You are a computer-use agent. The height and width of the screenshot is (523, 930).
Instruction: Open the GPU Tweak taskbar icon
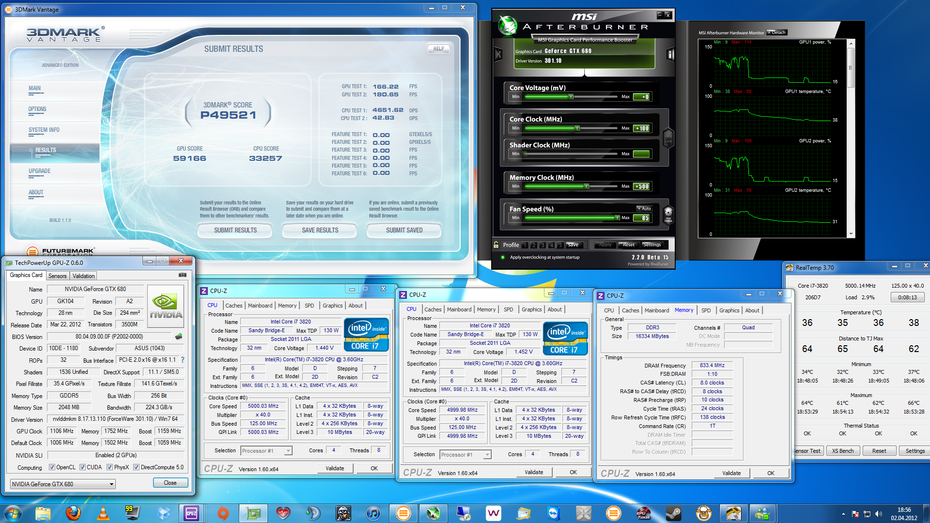(643, 513)
